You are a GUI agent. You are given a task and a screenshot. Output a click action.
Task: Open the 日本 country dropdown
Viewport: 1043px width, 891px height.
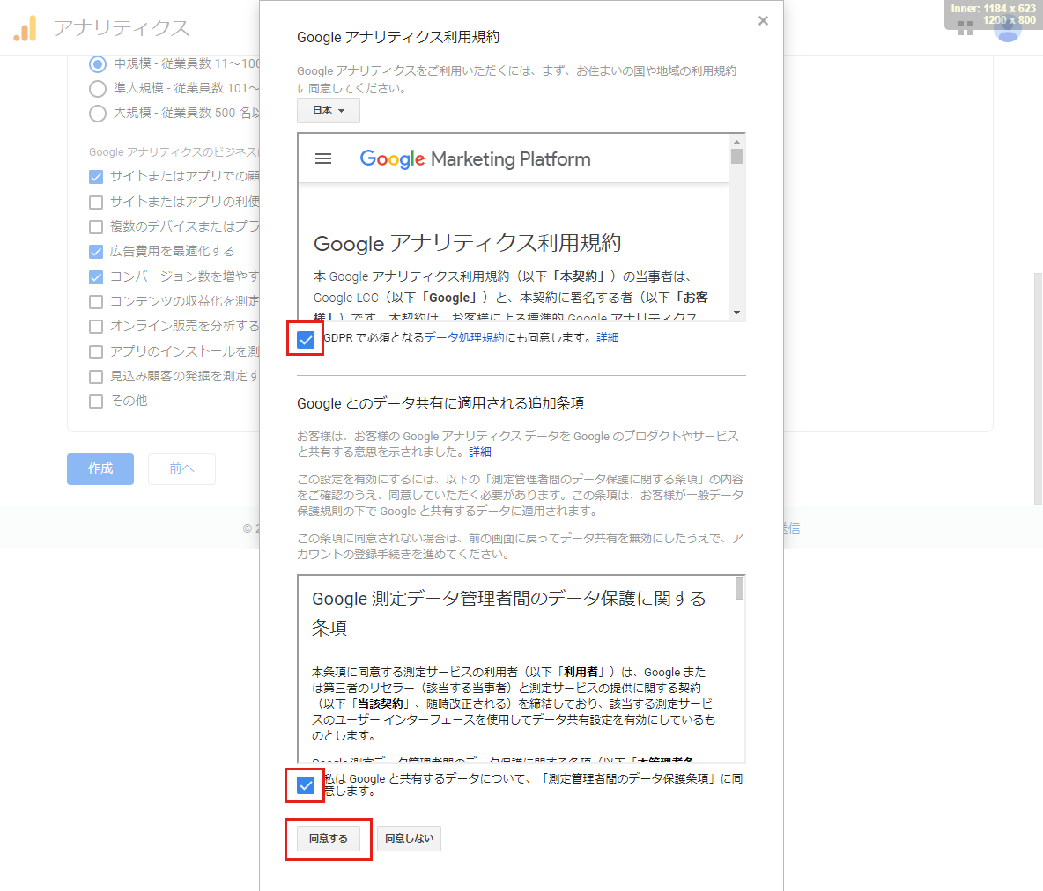329,110
